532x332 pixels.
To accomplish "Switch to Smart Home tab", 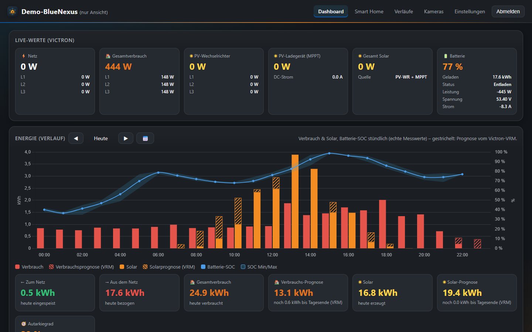I will pyautogui.click(x=369, y=11).
